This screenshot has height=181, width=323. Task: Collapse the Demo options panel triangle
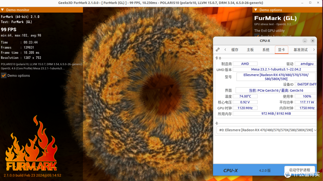click(x=255, y=10)
